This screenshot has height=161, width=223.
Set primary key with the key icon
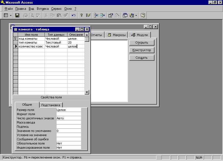click(x=81, y=15)
